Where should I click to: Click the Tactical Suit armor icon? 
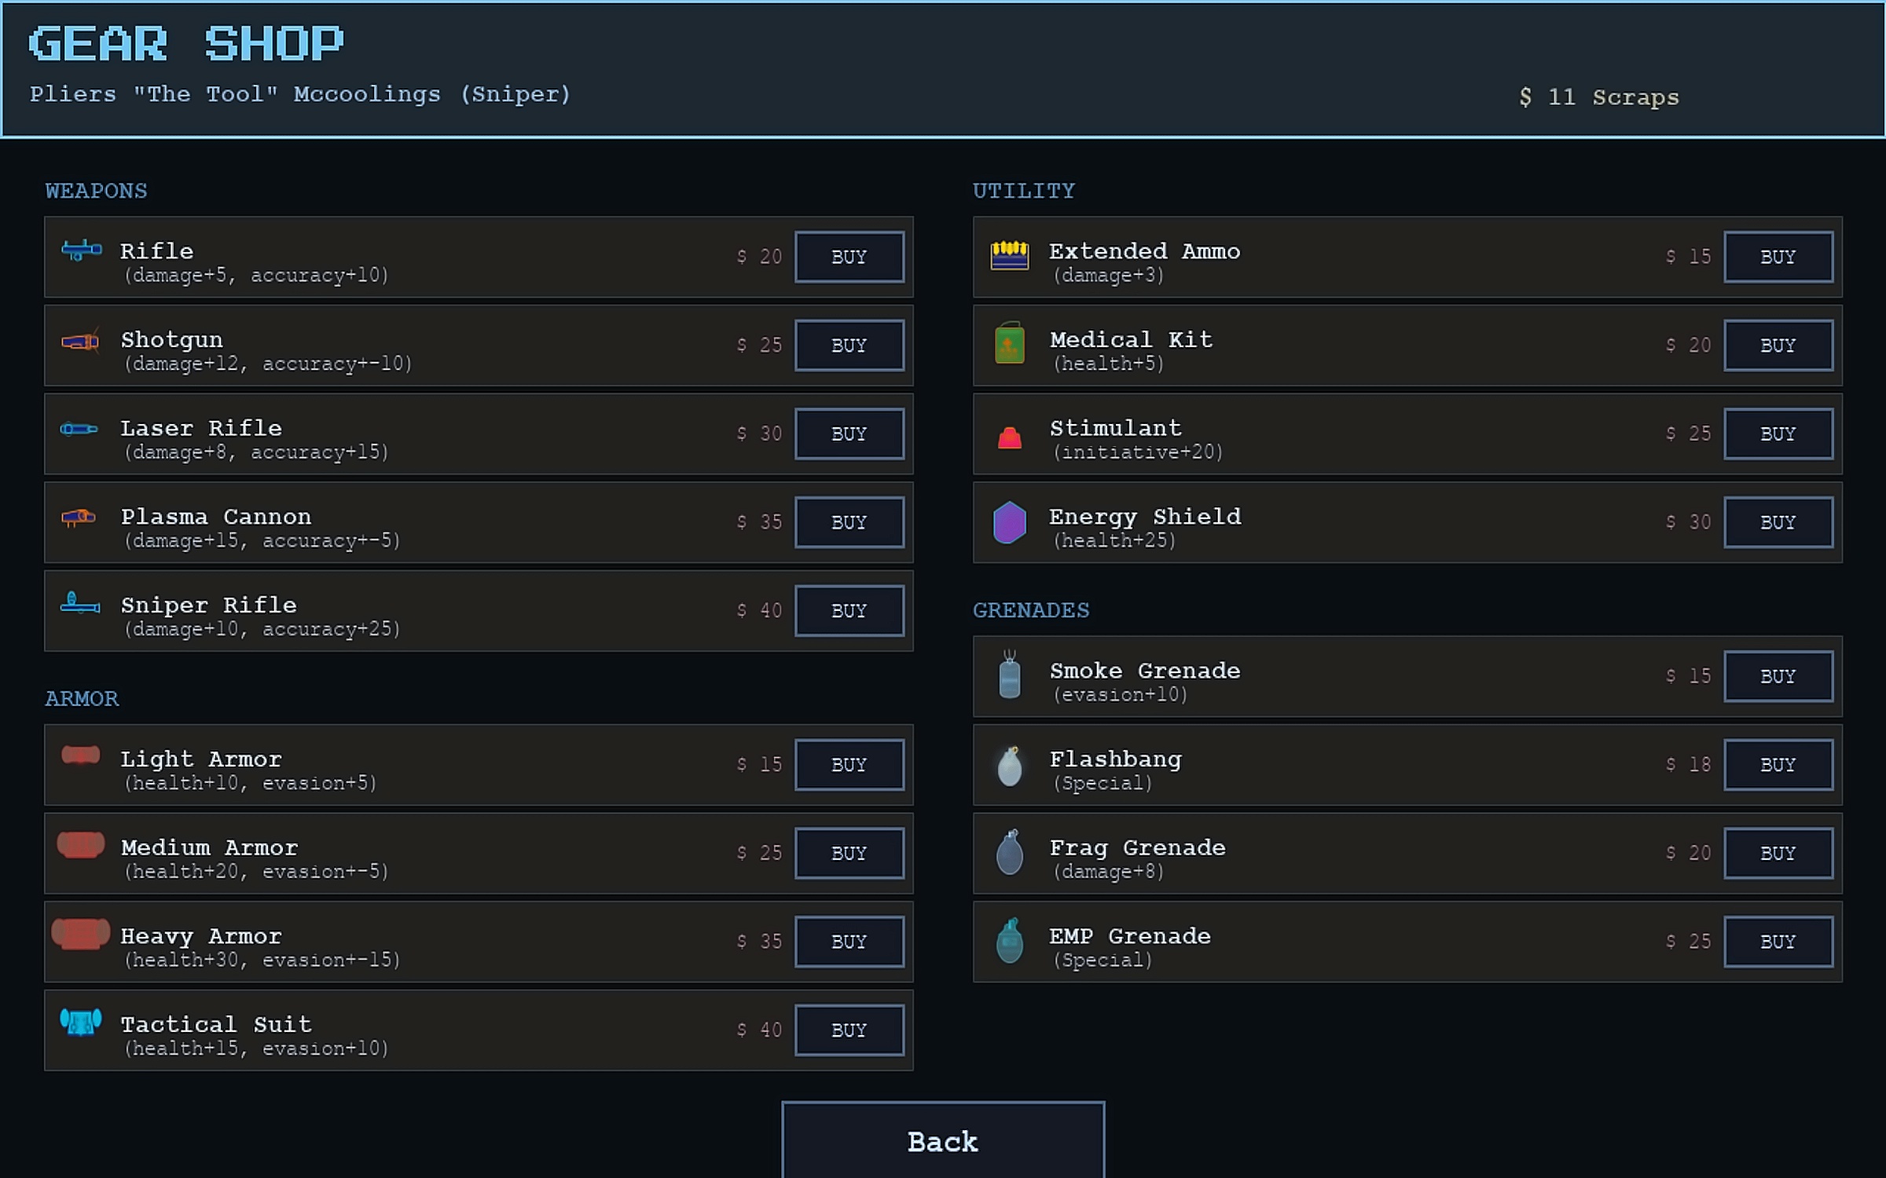pos(81,1023)
